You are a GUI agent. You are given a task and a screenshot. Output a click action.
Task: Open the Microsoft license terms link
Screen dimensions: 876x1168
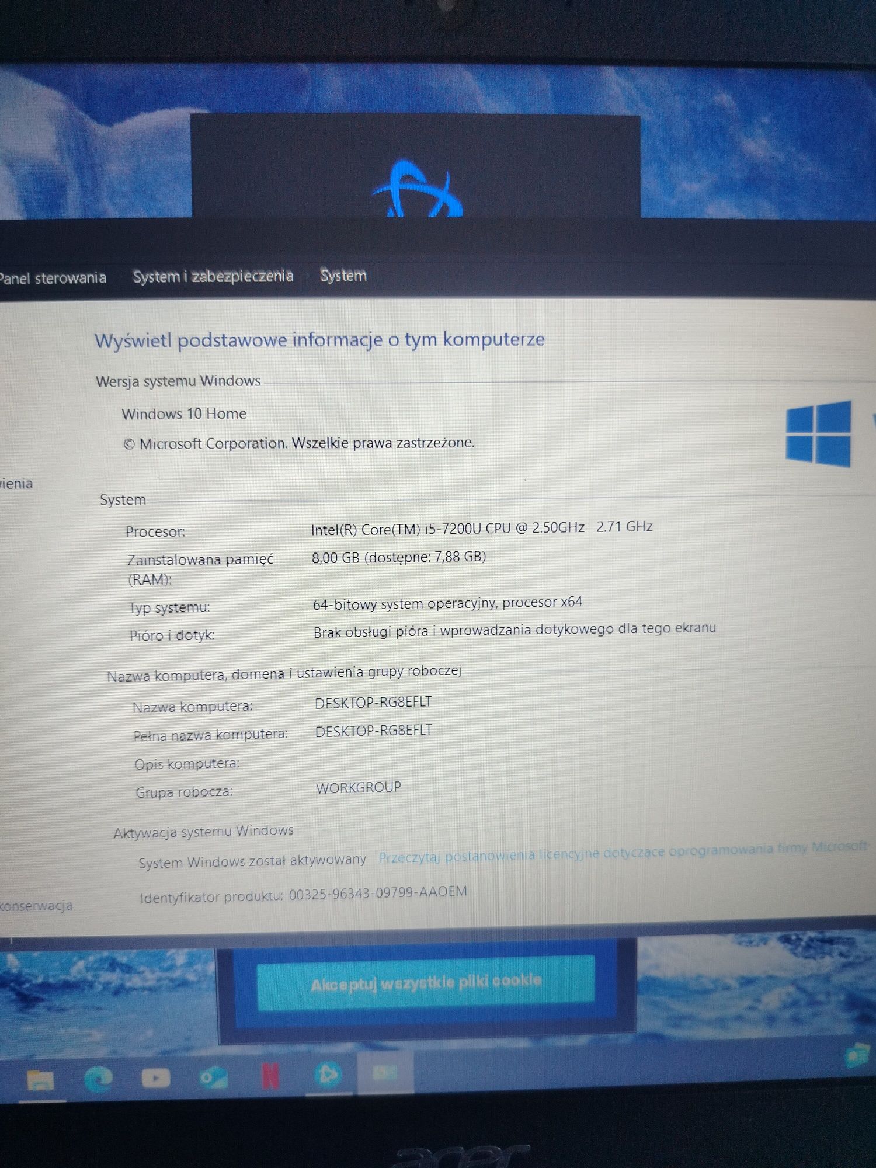tap(623, 852)
